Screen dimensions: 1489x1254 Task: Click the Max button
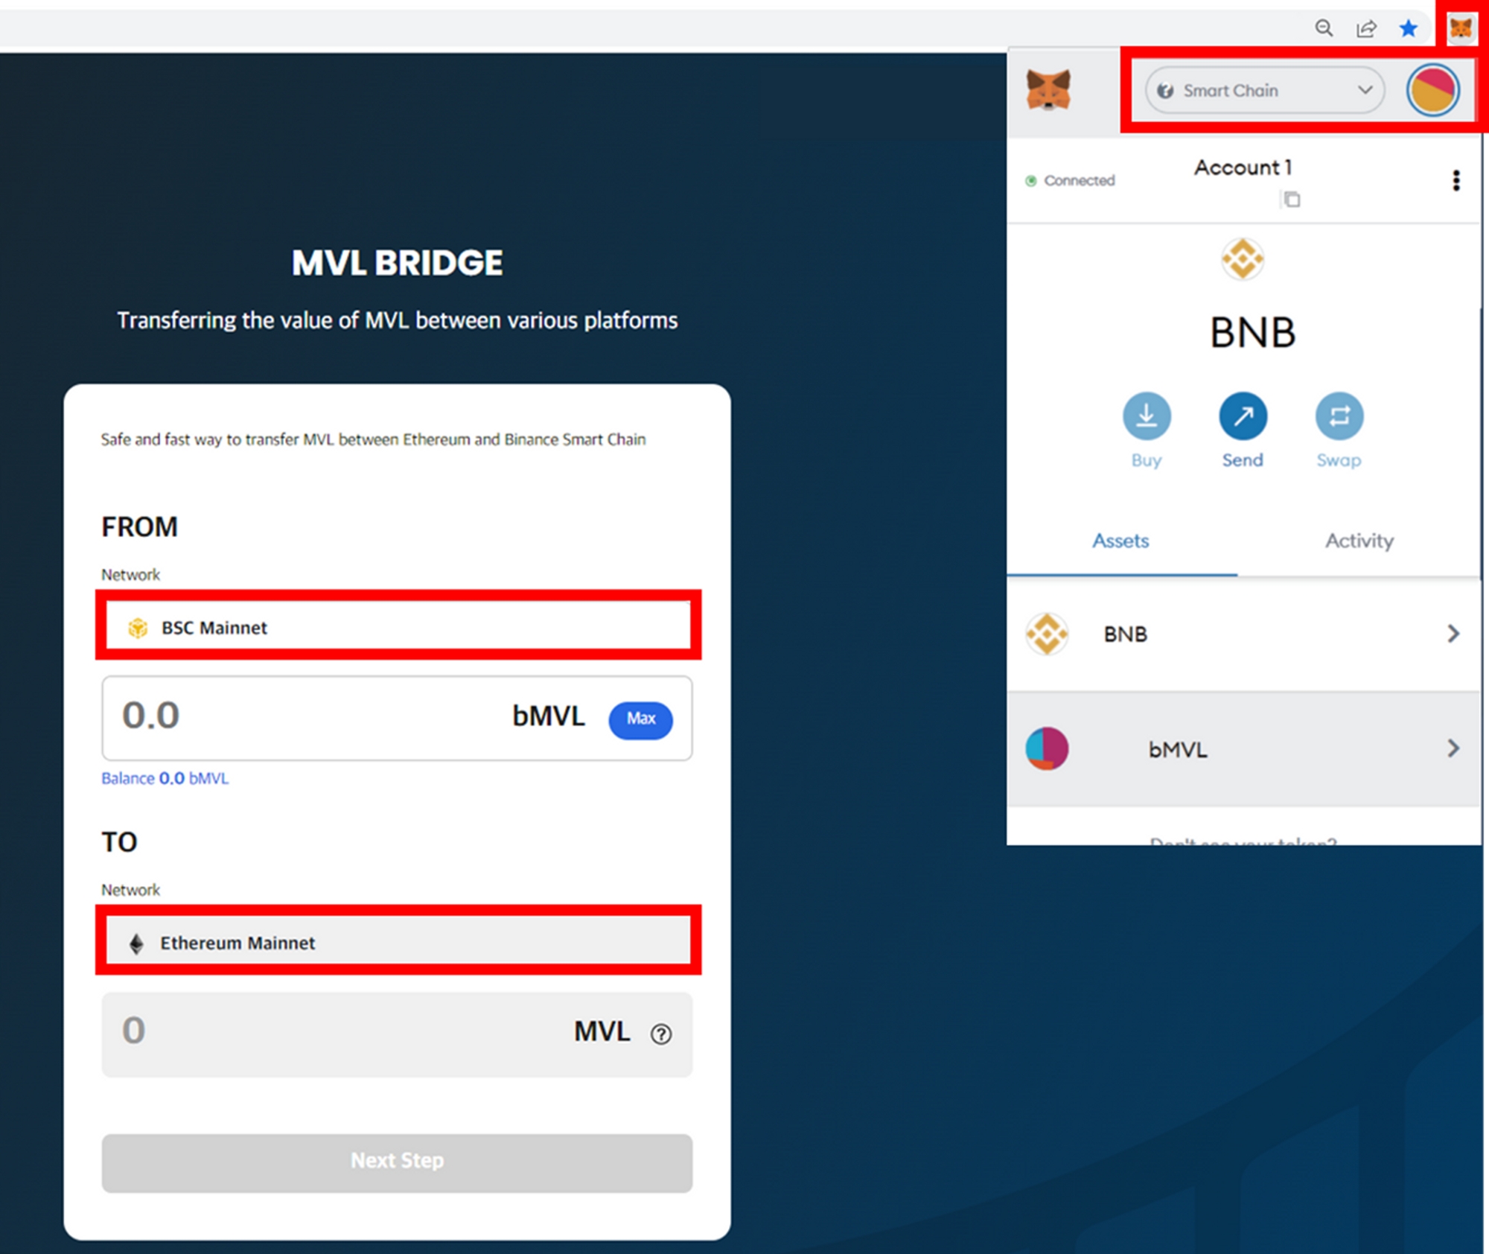(641, 719)
